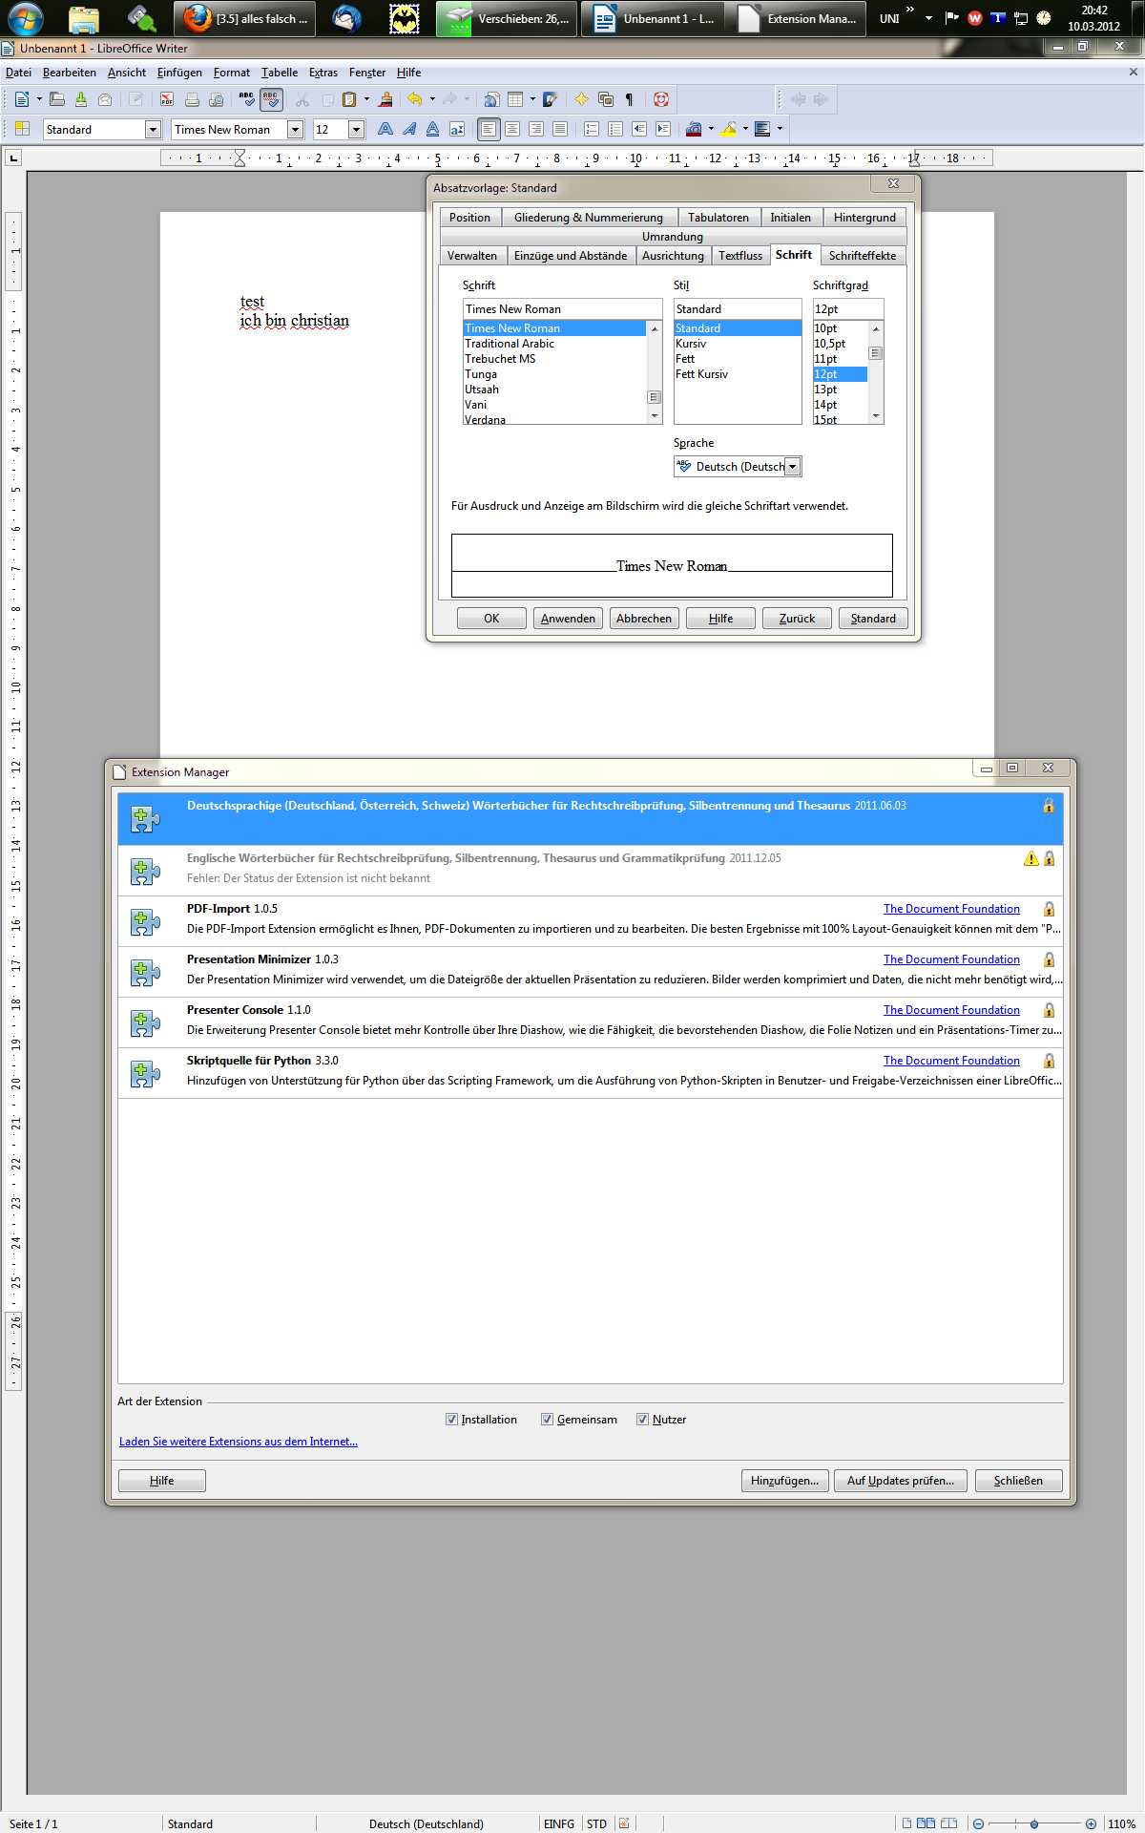Viewport: 1145px width, 1833px height.
Task: Open the Navigator star icon
Action: [581, 99]
